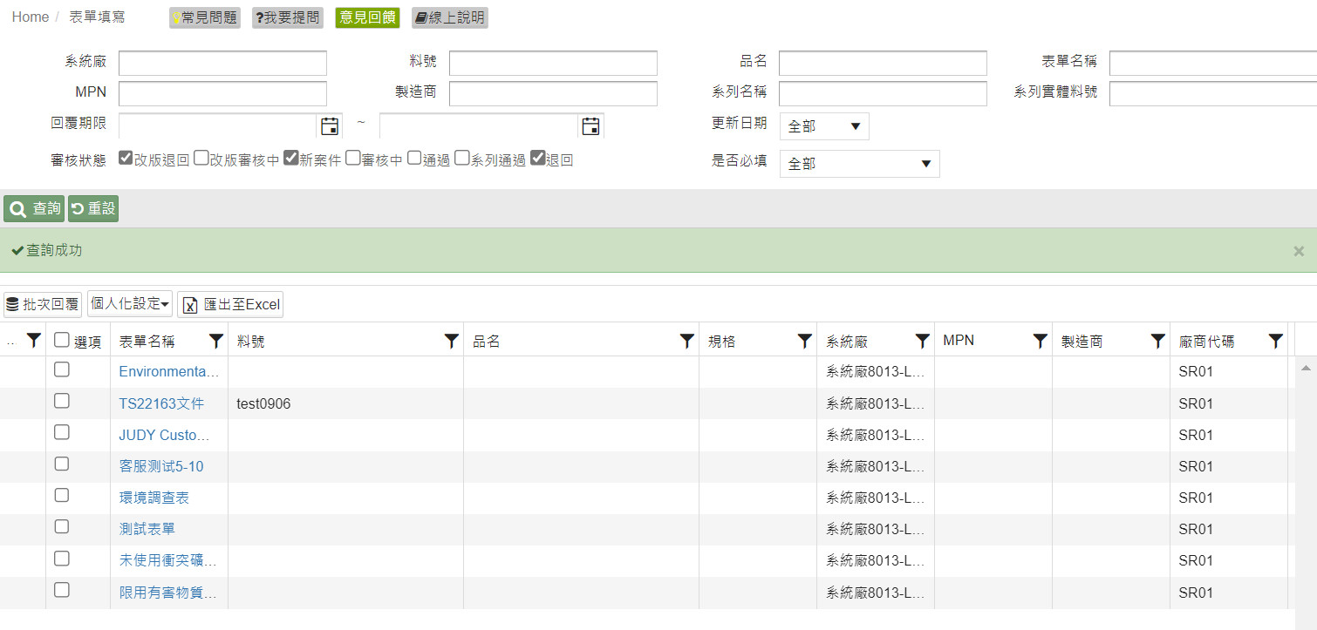Viewport: 1317px width, 630px height.
Task: Focus the 料號 input field
Action: click(553, 64)
